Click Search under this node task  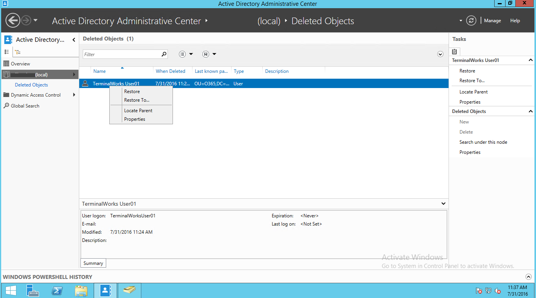483,142
